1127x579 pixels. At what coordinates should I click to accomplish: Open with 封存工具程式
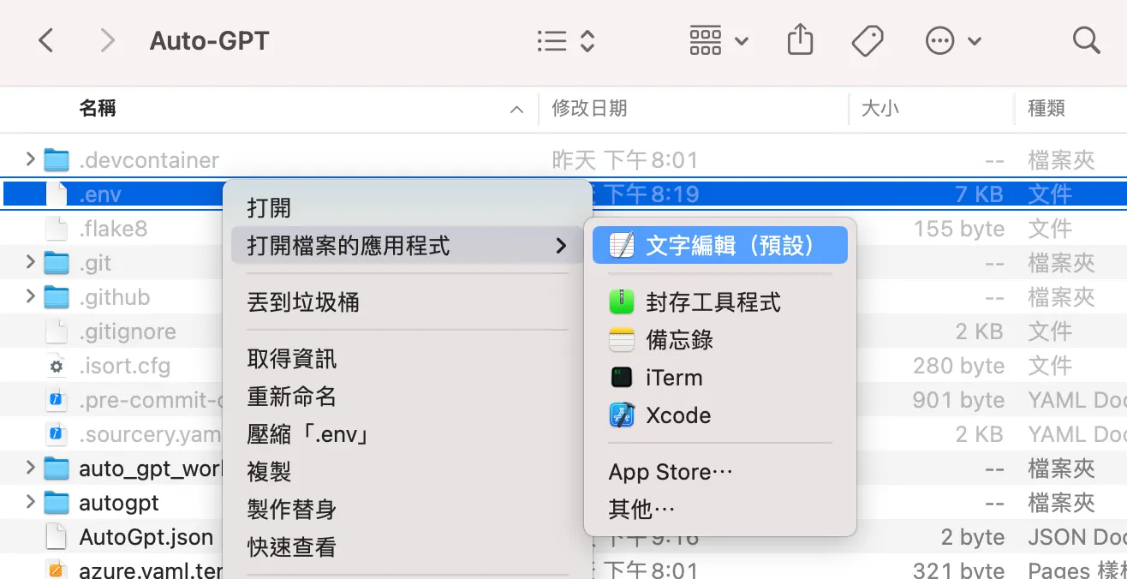pos(720,302)
